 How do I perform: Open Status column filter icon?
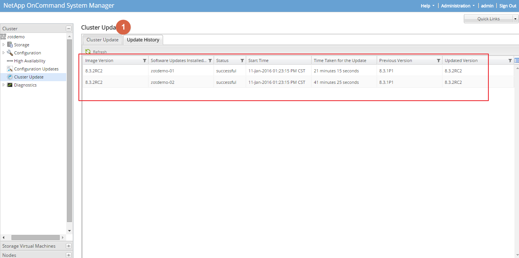click(242, 60)
